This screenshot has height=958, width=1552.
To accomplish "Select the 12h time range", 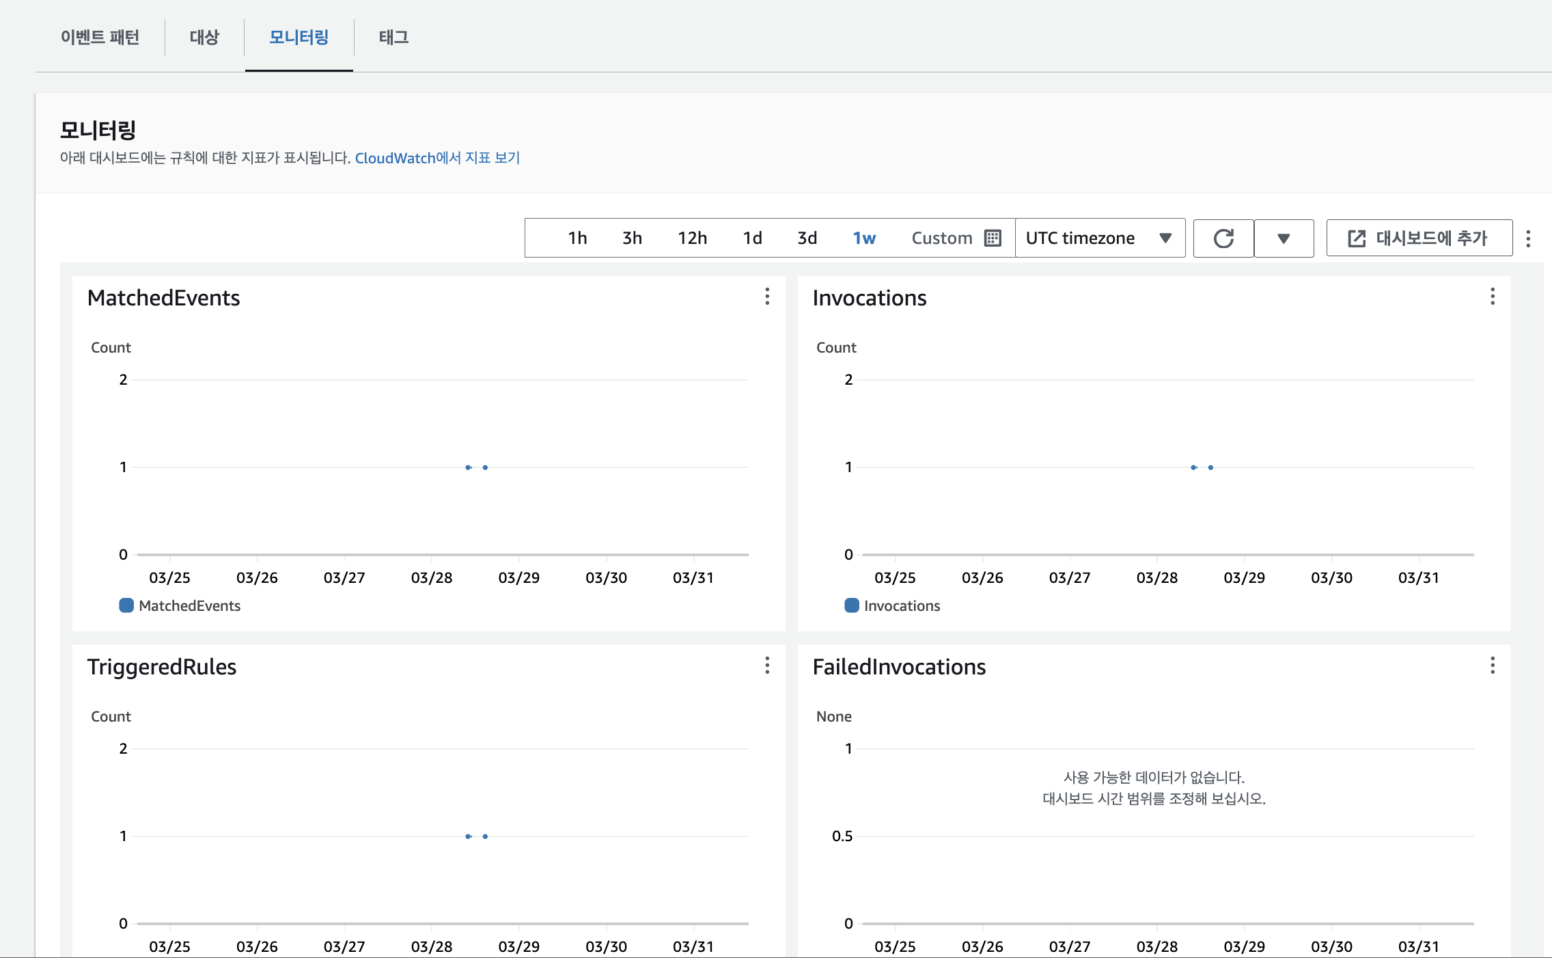I will pyautogui.click(x=692, y=238).
